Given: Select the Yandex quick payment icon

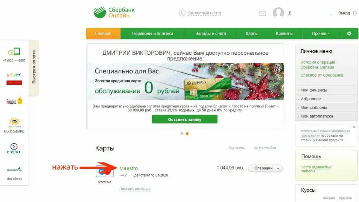Looking at the screenshot, I should click(x=14, y=101).
